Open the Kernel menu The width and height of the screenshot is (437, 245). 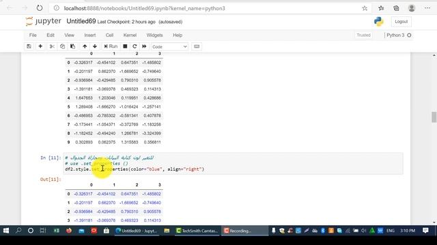(130, 35)
